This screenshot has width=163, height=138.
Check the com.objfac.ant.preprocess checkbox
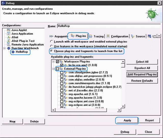(x=62, y=76)
